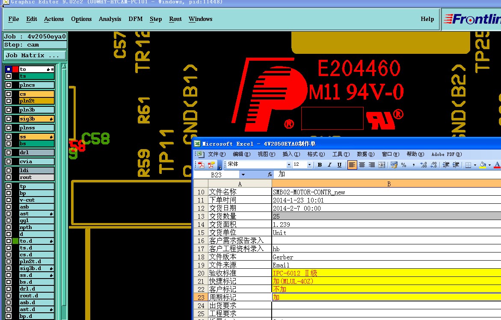The image size is (501, 320).
Task: Open the DFM menu
Action: 136,19
